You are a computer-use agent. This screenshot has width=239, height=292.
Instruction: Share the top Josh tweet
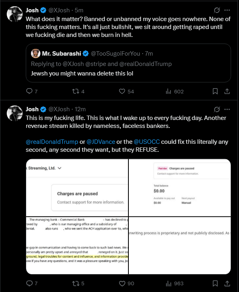[x=227, y=91]
